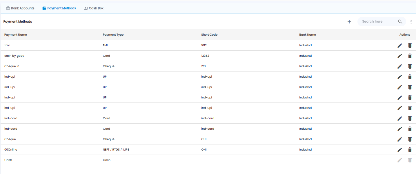This screenshot has width=416, height=174.
Task: Edit the Cheque row with code CH1
Action: 400,139
